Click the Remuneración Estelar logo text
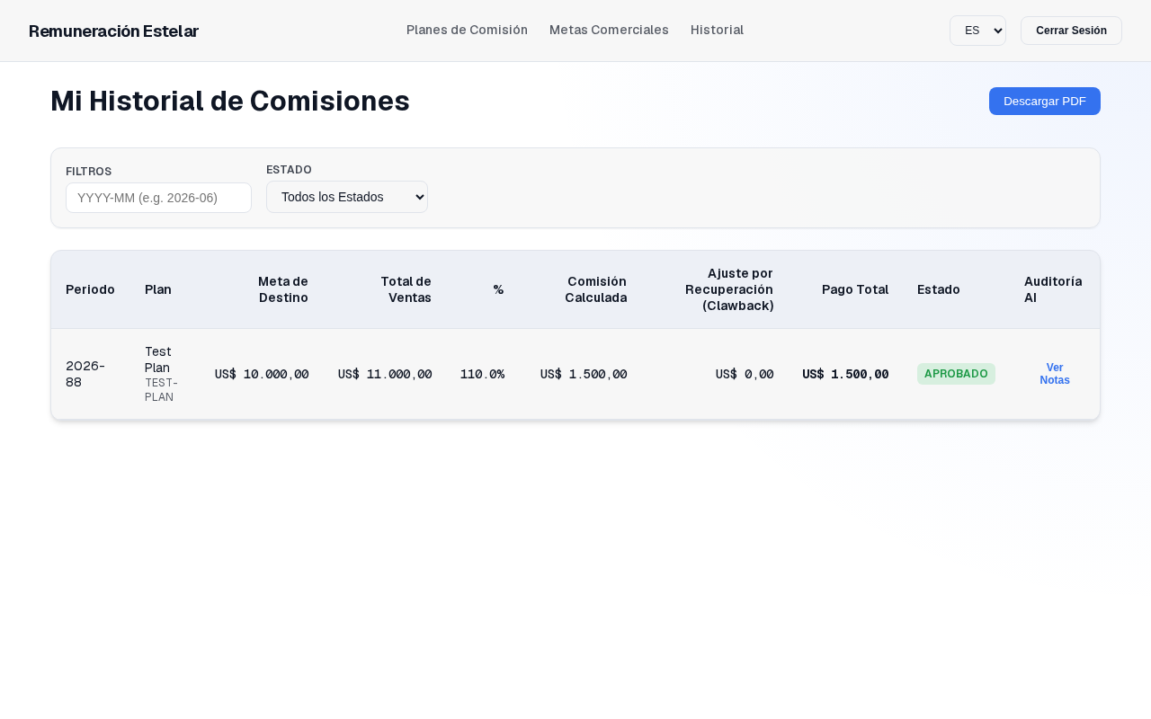The width and height of the screenshot is (1151, 719). tap(113, 31)
